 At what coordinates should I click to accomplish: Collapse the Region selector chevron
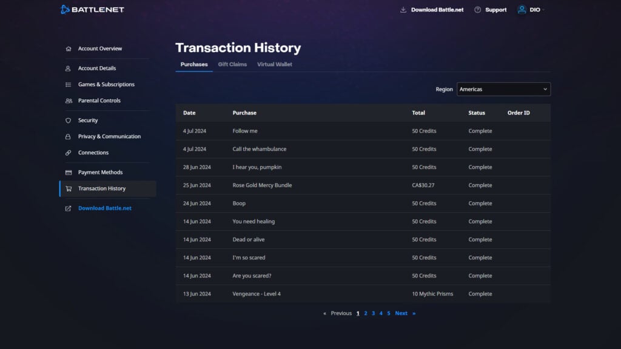pos(545,89)
